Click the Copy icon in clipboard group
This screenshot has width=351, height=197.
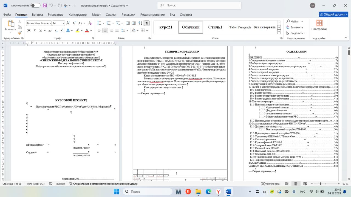coord(20,27)
